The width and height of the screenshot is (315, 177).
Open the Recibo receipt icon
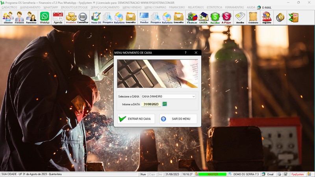tap(240, 18)
